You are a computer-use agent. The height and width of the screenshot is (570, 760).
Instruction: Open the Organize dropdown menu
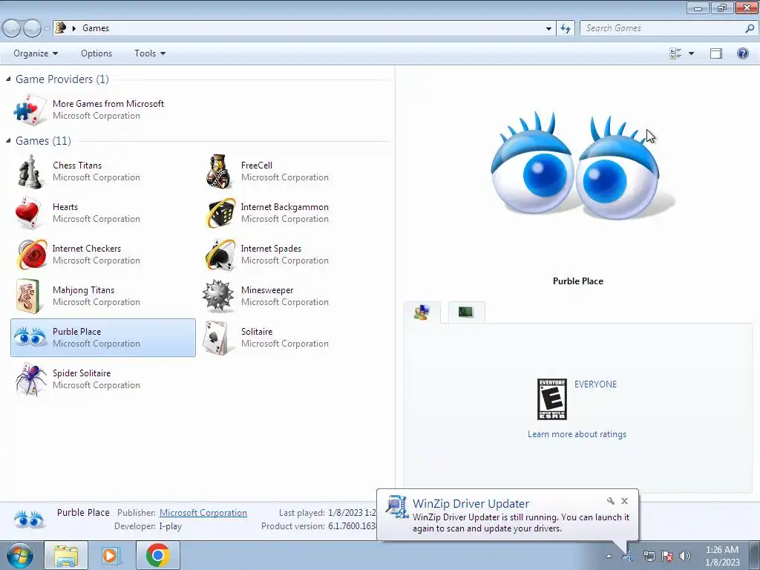pos(36,53)
